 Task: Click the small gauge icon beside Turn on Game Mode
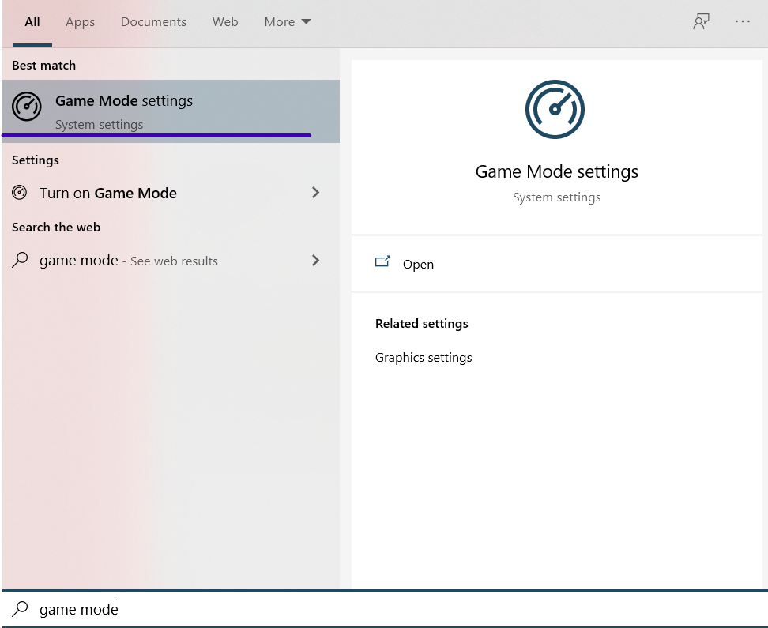[20, 193]
